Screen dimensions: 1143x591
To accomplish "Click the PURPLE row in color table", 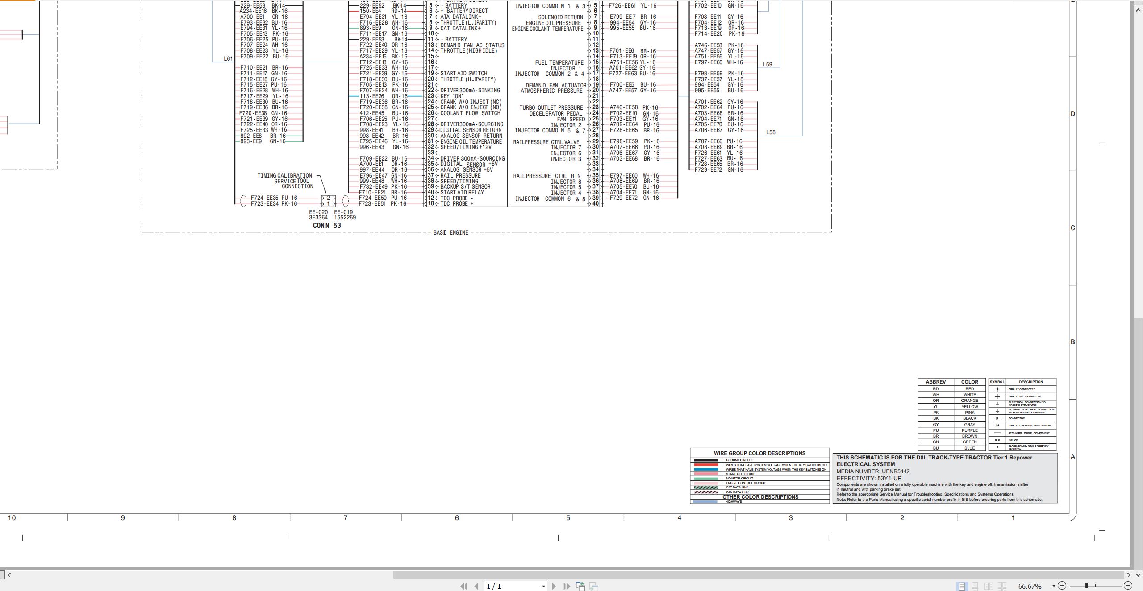I will click(x=952, y=430).
